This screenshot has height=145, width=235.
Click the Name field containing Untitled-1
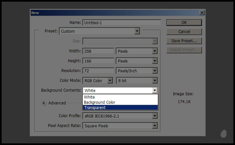tap(122, 23)
